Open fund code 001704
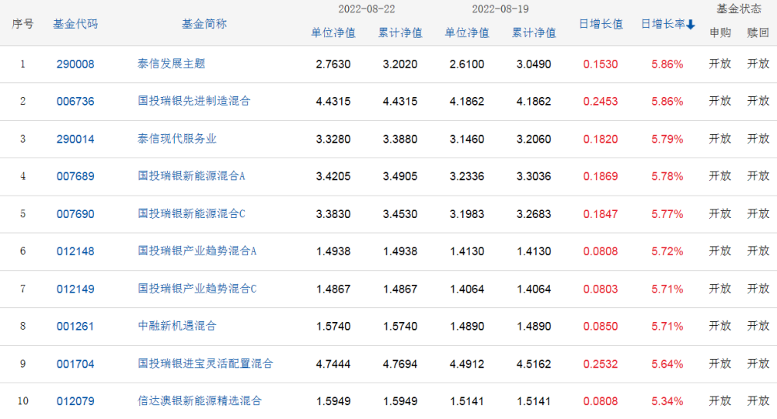 75,364
